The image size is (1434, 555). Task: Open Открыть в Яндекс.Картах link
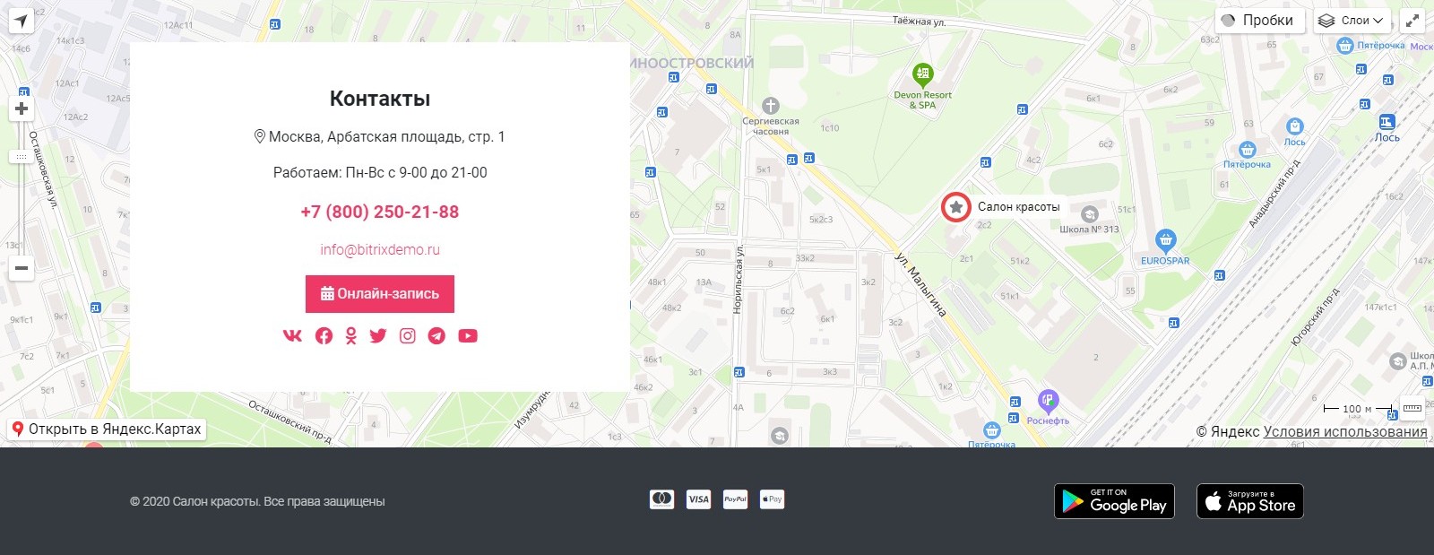coord(107,429)
